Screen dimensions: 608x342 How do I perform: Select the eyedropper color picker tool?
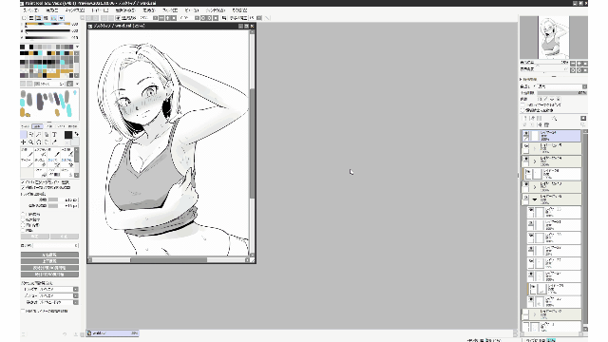coord(54,142)
